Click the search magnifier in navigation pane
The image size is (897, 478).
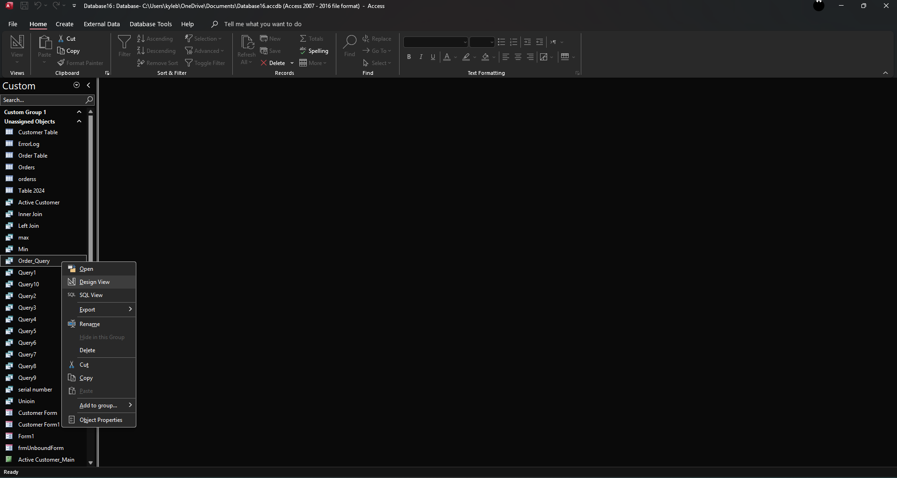click(89, 100)
